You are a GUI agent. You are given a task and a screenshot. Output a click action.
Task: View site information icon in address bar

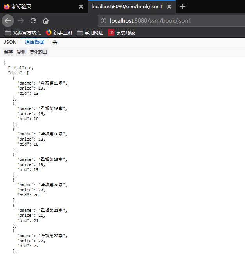[104, 21]
